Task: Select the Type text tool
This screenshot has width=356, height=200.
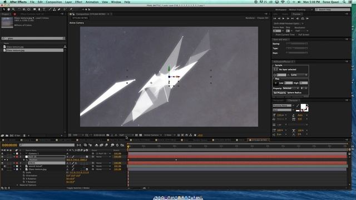Action: 44,9
